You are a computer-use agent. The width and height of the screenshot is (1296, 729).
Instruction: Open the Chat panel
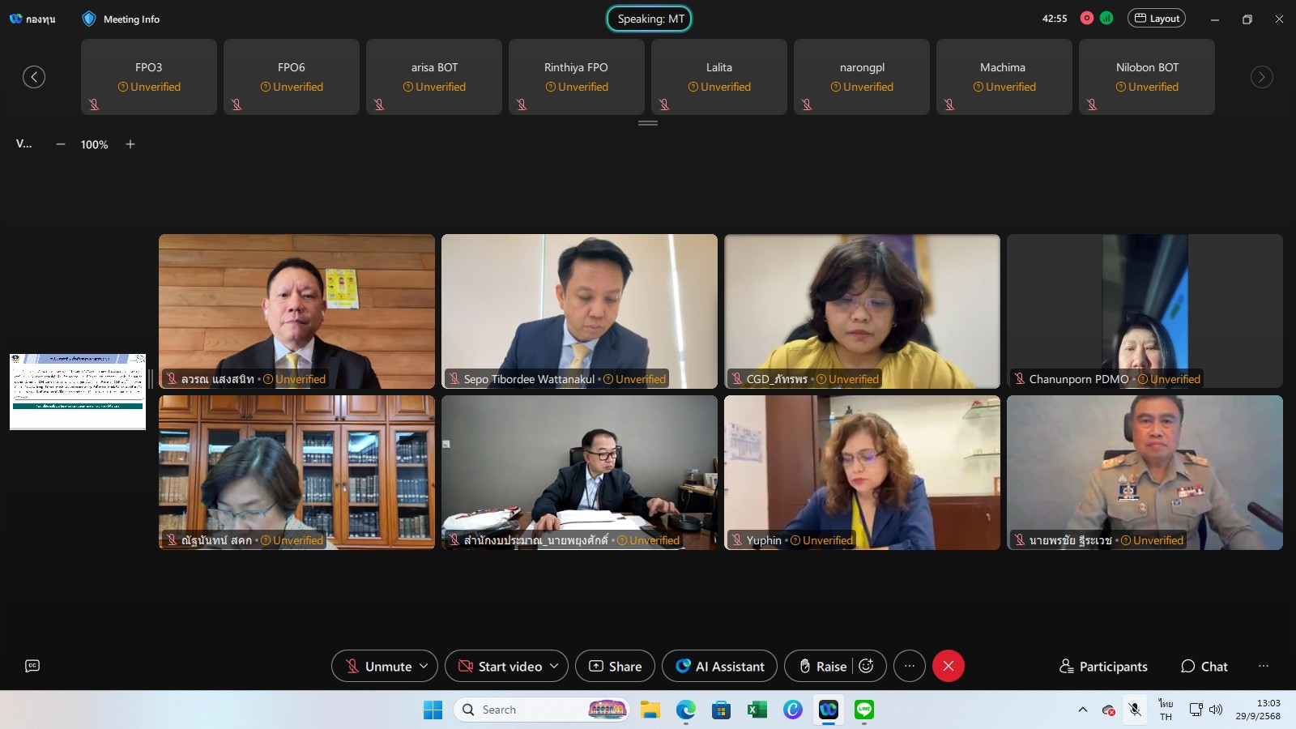tap(1204, 666)
